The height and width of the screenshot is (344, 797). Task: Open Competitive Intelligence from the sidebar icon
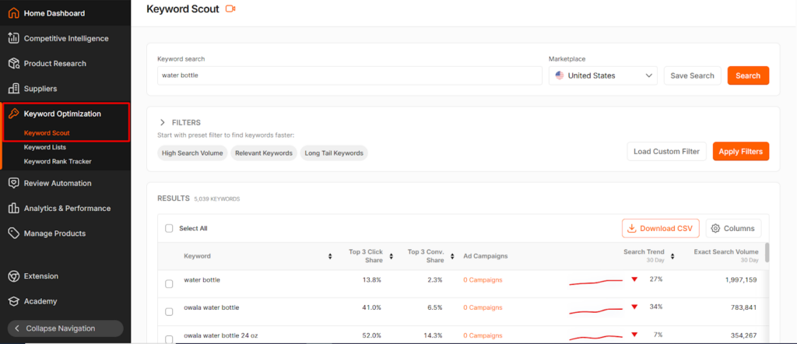coord(13,38)
